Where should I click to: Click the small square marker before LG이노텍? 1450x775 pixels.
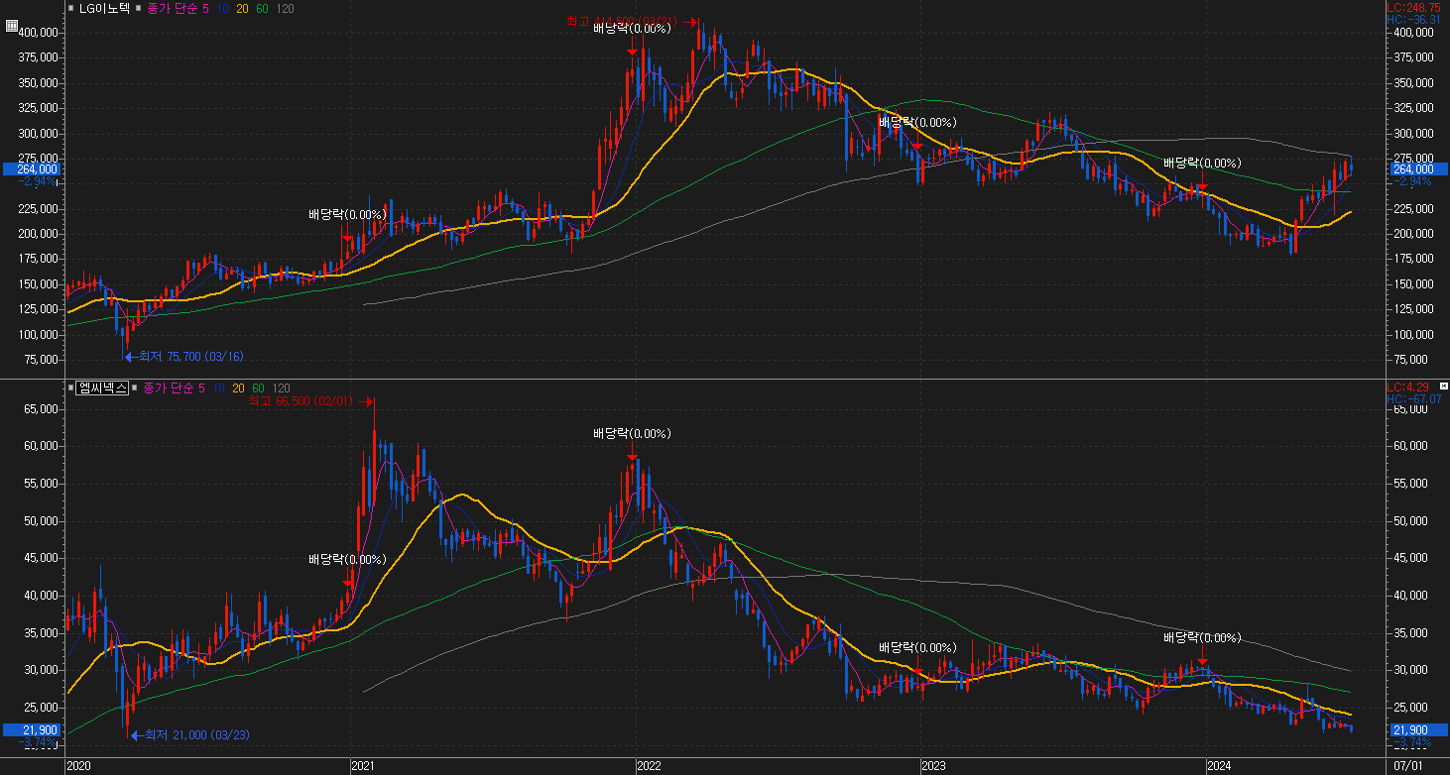tap(70, 8)
